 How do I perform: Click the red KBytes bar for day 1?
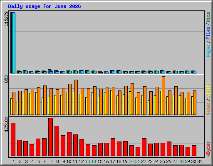pyautogui.click(x=13, y=139)
